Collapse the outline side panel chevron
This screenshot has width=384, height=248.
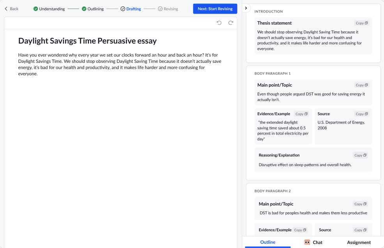tap(246, 8)
